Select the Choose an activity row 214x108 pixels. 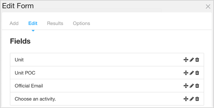click(107, 99)
